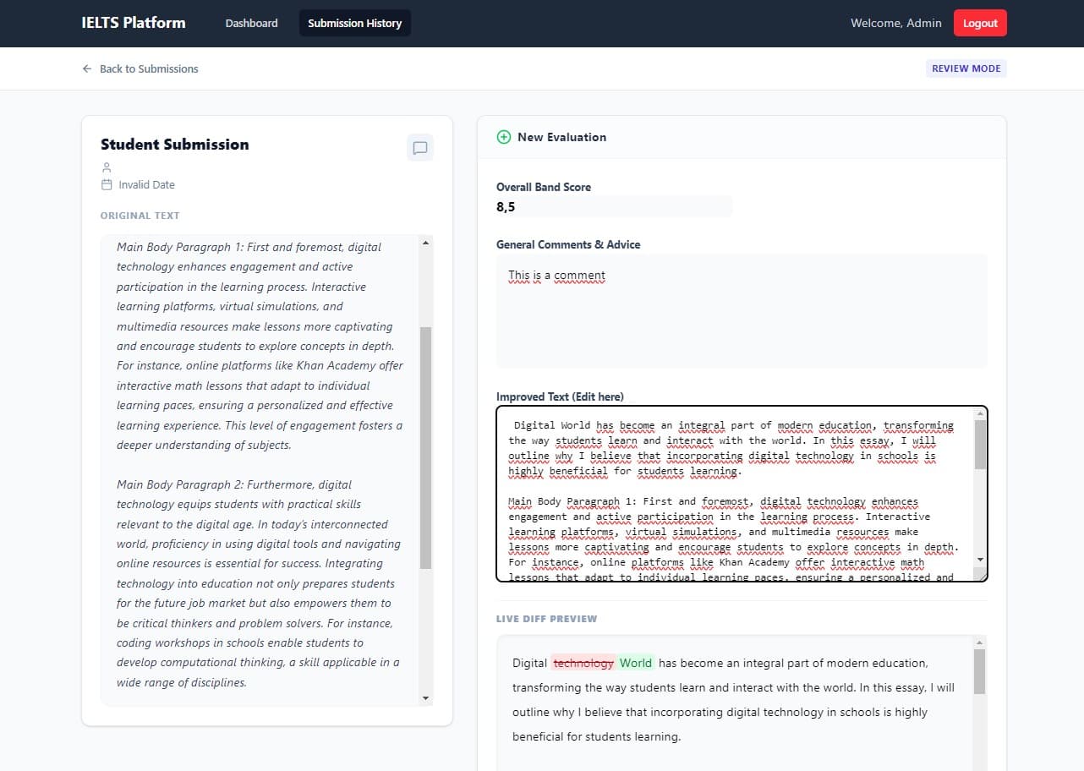Go back via Back to Submissions link
The width and height of the screenshot is (1084, 771).
pyautogui.click(x=149, y=69)
